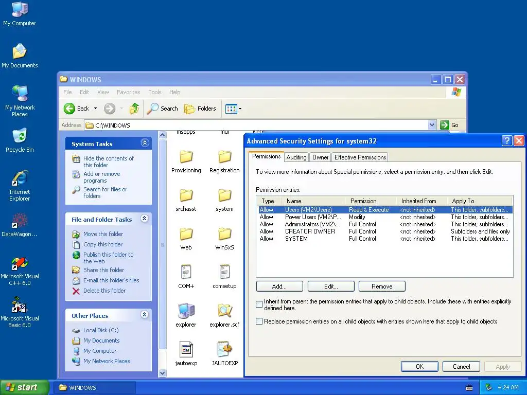Screen dimensions: 527x395
Task: Select the Provisioning folder
Action: coord(186,162)
